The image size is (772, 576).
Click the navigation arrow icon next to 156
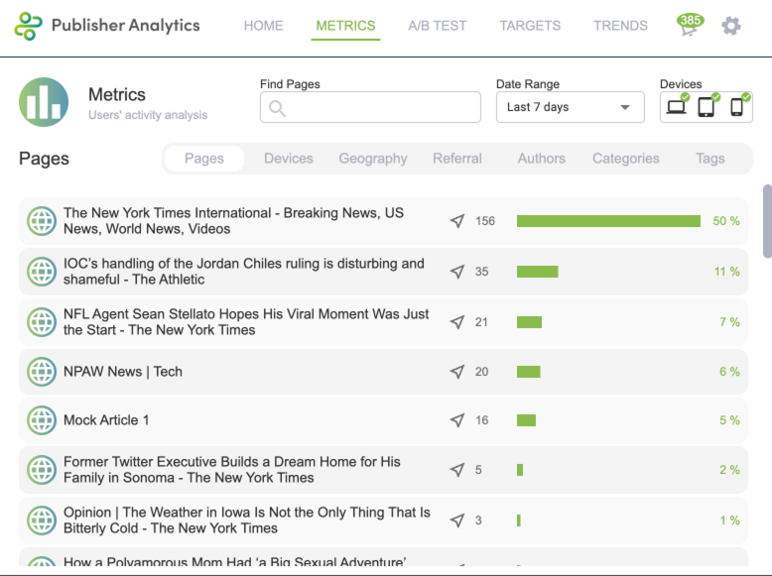tap(457, 221)
